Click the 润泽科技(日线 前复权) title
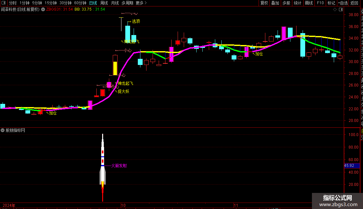 point(20,9)
